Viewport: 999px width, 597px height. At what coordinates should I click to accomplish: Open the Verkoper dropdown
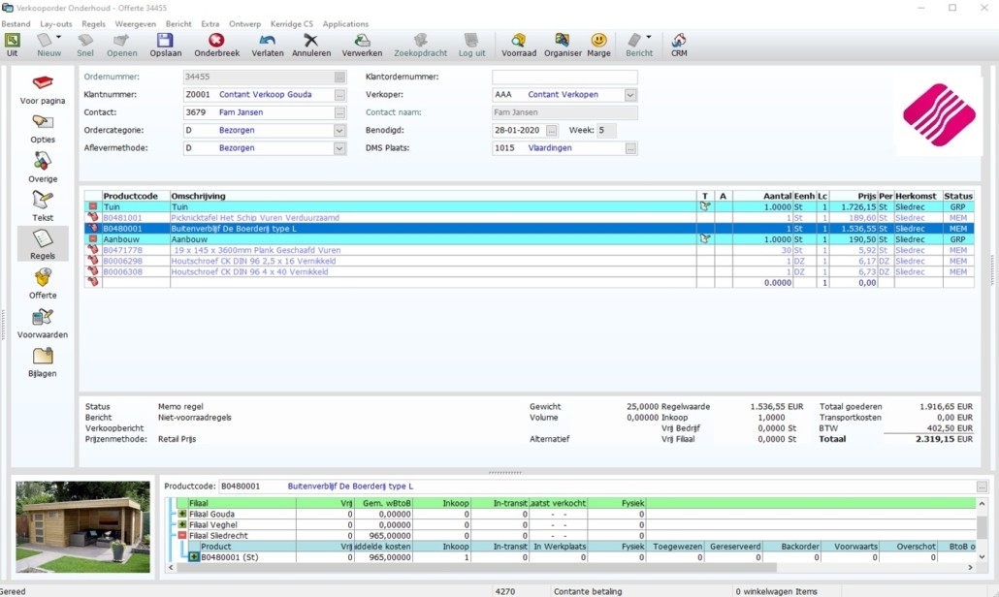click(x=629, y=94)
